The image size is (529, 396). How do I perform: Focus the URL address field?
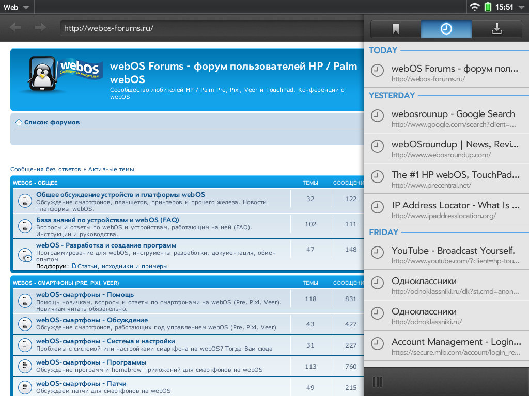tap(212, 28)
